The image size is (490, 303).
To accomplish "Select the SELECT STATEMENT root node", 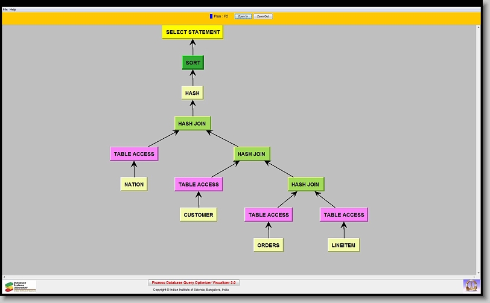I will point(192,32).
